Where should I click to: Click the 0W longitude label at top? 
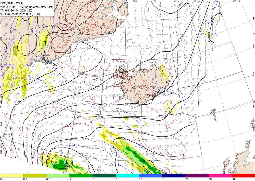tap(216, 1)
